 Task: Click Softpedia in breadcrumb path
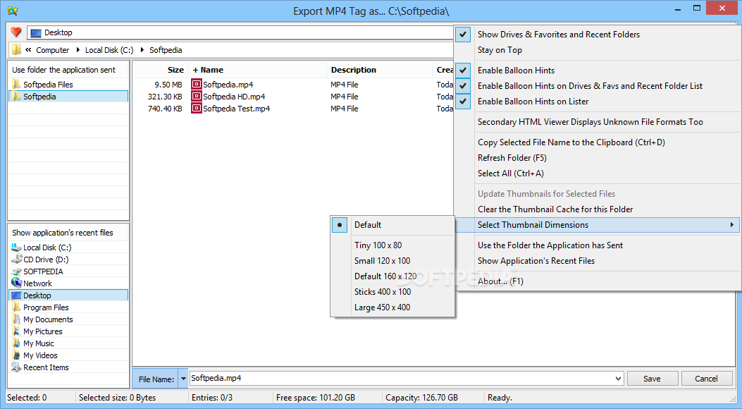coord(166,49)
